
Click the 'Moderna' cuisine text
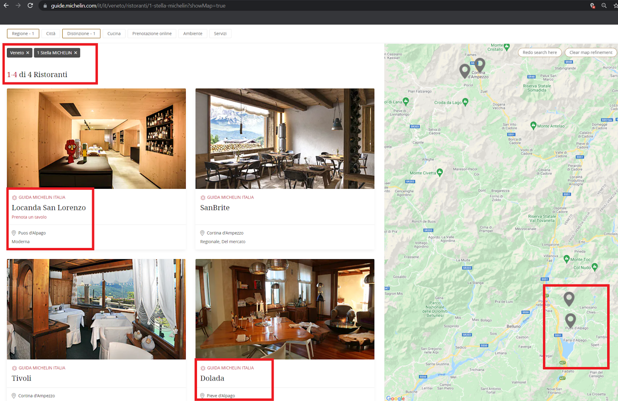20,242
